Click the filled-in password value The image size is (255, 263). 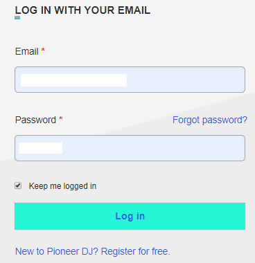click(40, 148)
